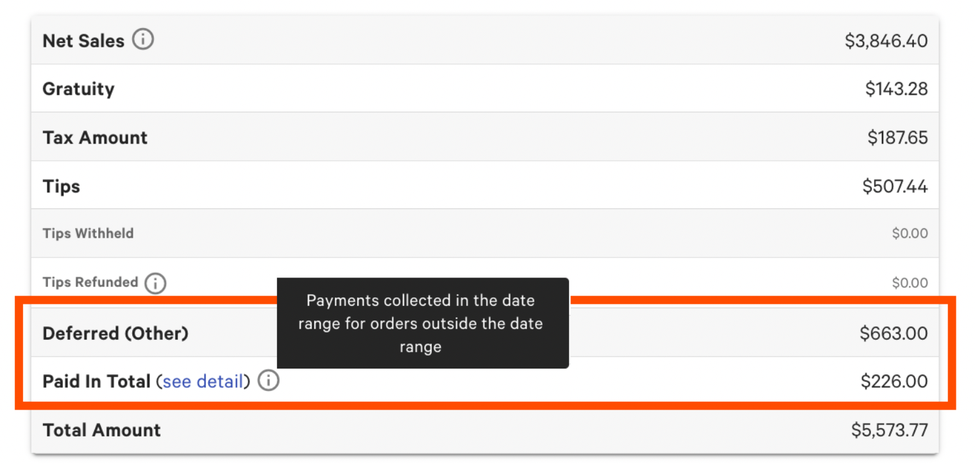Select the Net Sales row label
This screenshot has width=975, height=464.
tap(83, 41)
